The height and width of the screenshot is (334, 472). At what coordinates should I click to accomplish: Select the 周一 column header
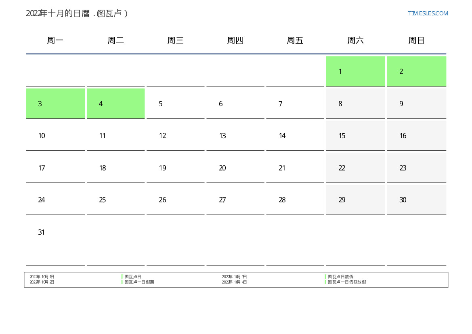tap(55, 40)
